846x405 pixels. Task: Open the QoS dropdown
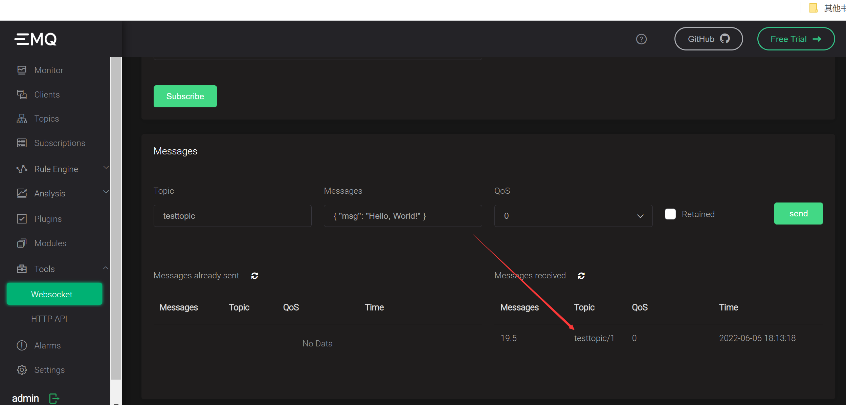tap(573, 216)
